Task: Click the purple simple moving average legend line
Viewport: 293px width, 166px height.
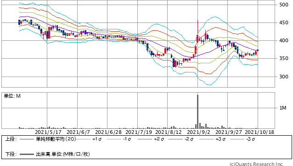Action: pos(27,139)
